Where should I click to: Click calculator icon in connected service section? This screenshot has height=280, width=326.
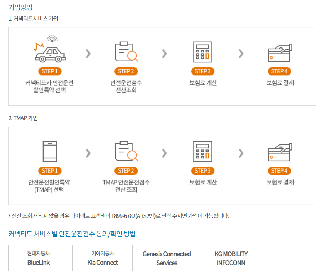pyautogui.click(x=202, y=52)
